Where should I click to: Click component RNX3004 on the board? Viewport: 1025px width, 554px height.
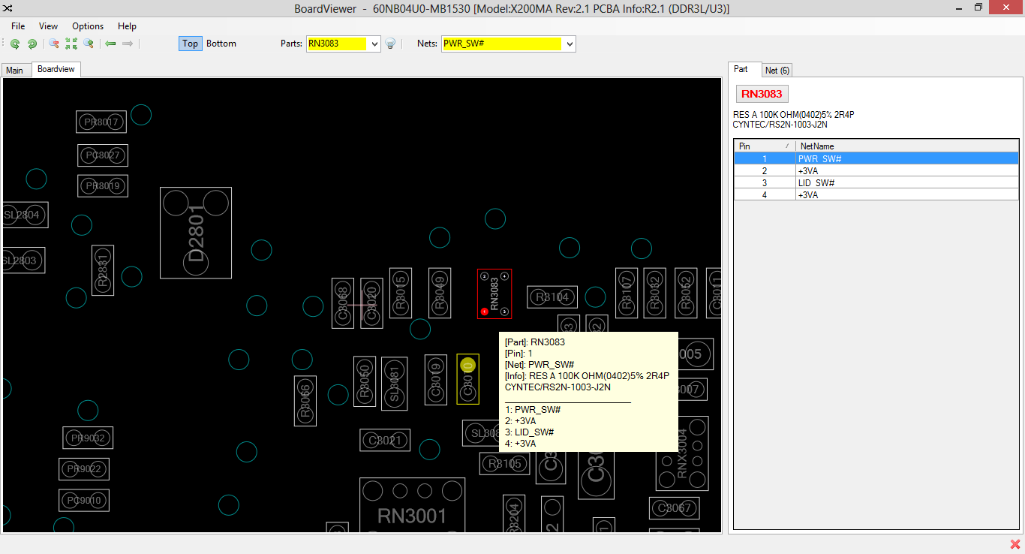[682, 454]
